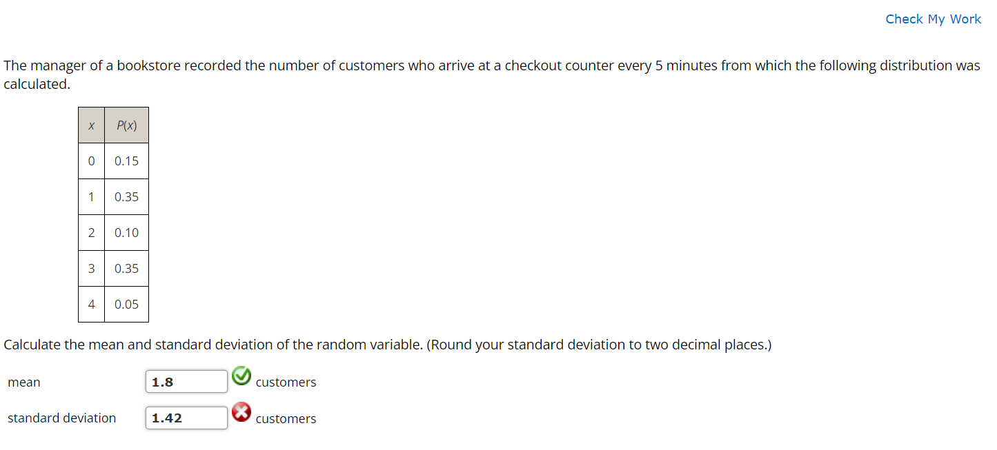
Task: Click the green checkmark beside the mean answer
Action: (x=242, y=376)
